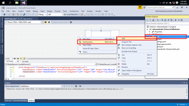Click Collapse All icon in Solution Explorer toolbar
The height and width of the screenshot is (106, 189).
click(168, 20)
